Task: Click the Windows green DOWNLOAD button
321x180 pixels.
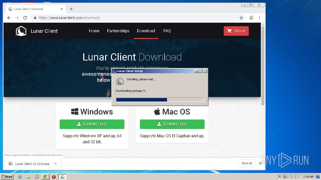Action: pyautogui.click(x=92, y=124)
